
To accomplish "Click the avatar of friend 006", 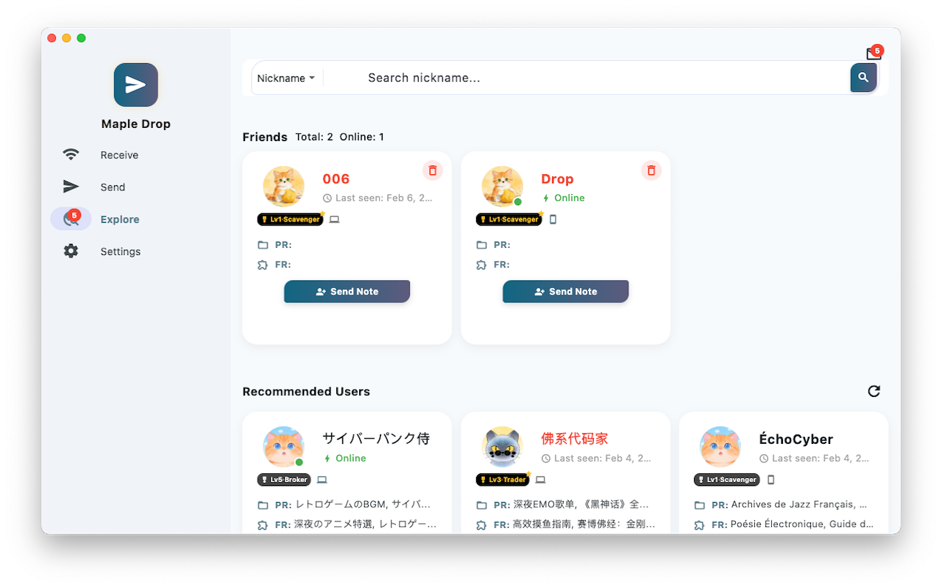I will 283,187.
